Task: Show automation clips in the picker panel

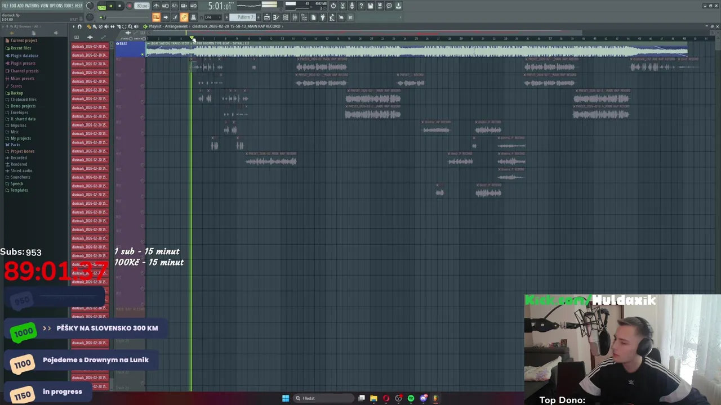Action: pyautogui.click(x=103, y=37)
